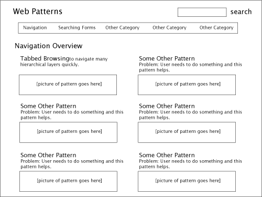Open middle-left Some Other Pattern heading
Screen dimensions: 262x197
tap(48, 106)
